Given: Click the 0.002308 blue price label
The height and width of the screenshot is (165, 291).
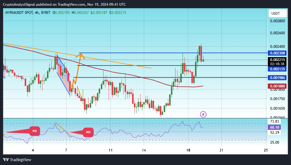Looking at the screenshot, I should click(277, 53).
